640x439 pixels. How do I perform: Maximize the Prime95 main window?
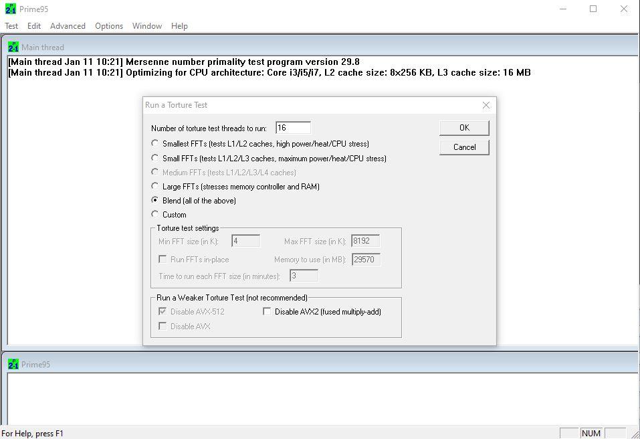tap(593, 9)
